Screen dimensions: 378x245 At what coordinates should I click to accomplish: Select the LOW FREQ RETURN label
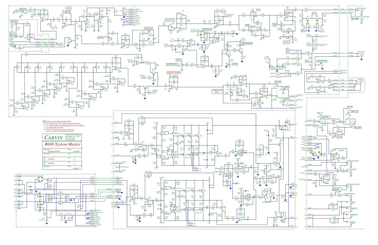click(352, 184)
